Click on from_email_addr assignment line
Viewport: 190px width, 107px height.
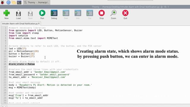(37, 72)
